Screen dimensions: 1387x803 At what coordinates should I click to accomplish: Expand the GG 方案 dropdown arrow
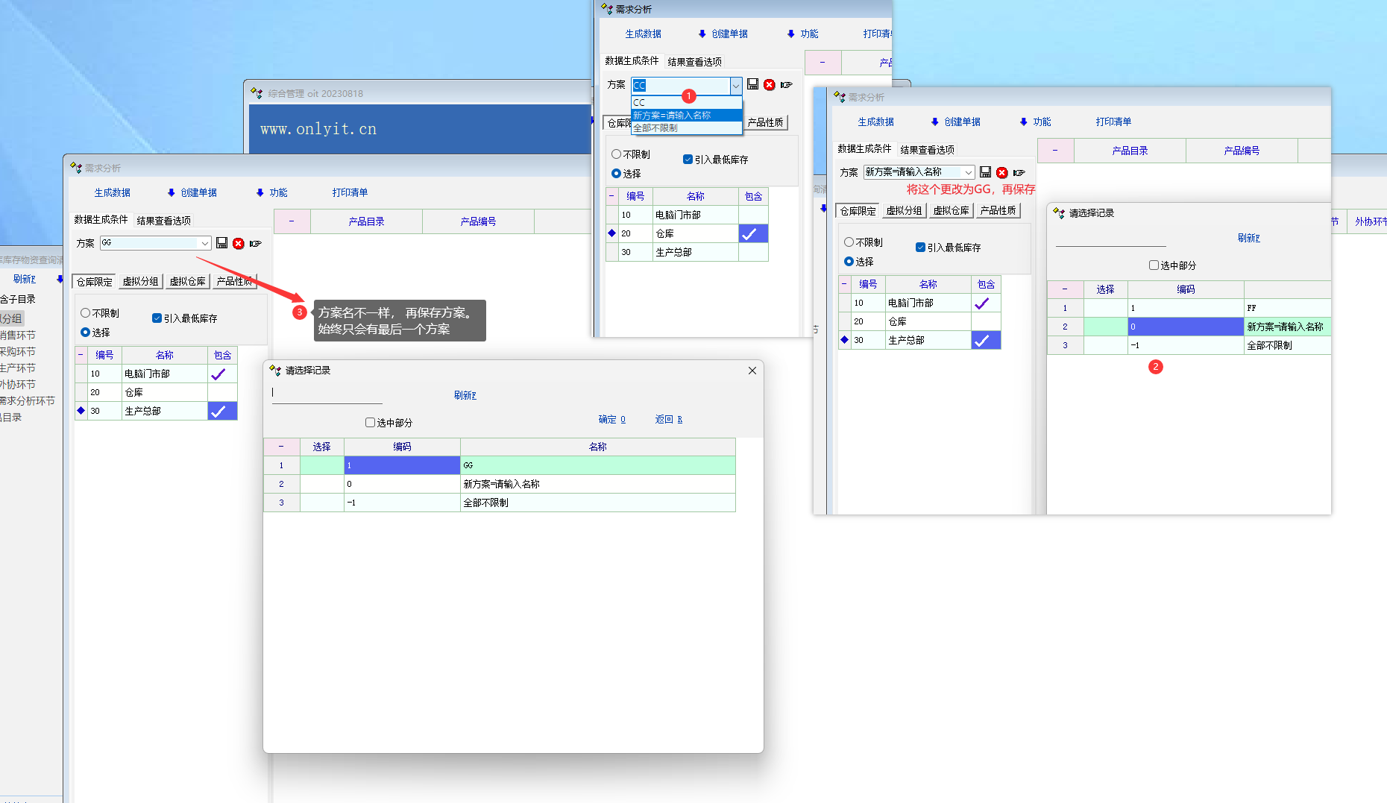[x=204, y=243]
